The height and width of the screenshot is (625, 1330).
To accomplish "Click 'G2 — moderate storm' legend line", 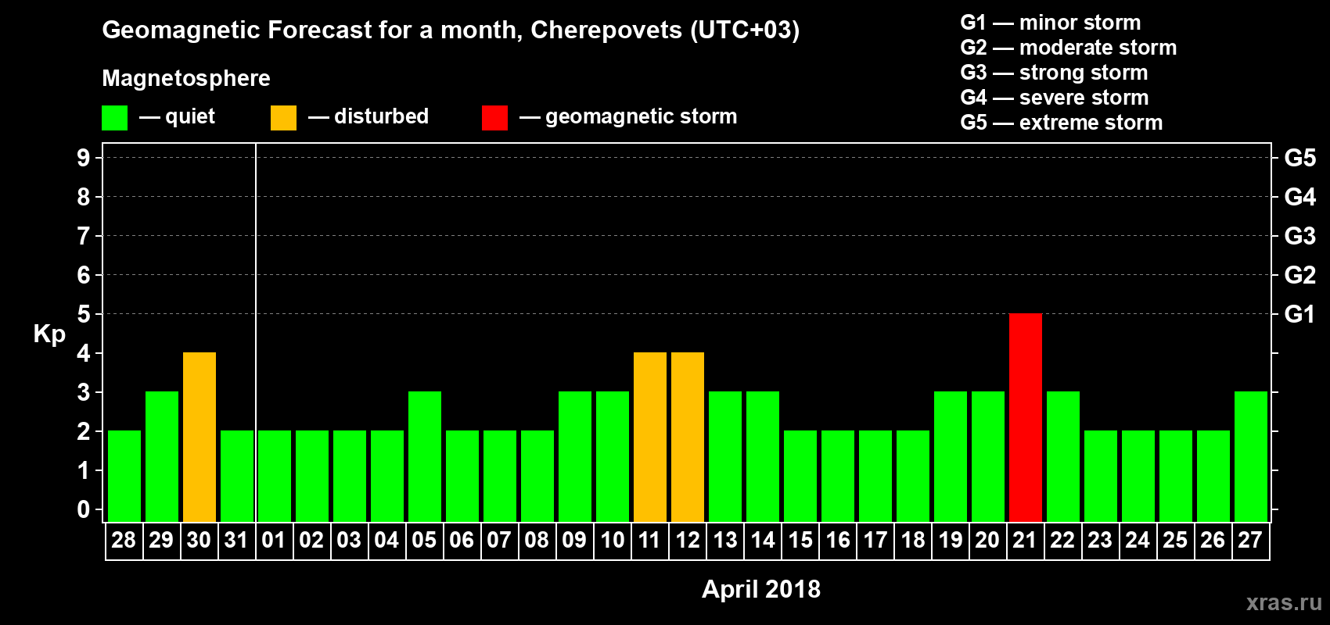I will (x=1069, y=48).
